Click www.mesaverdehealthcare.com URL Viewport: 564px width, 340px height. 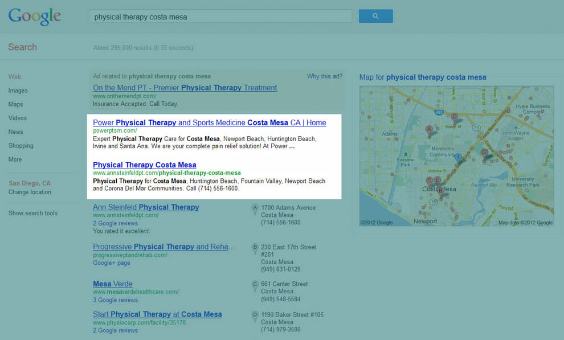coord(136,292)
